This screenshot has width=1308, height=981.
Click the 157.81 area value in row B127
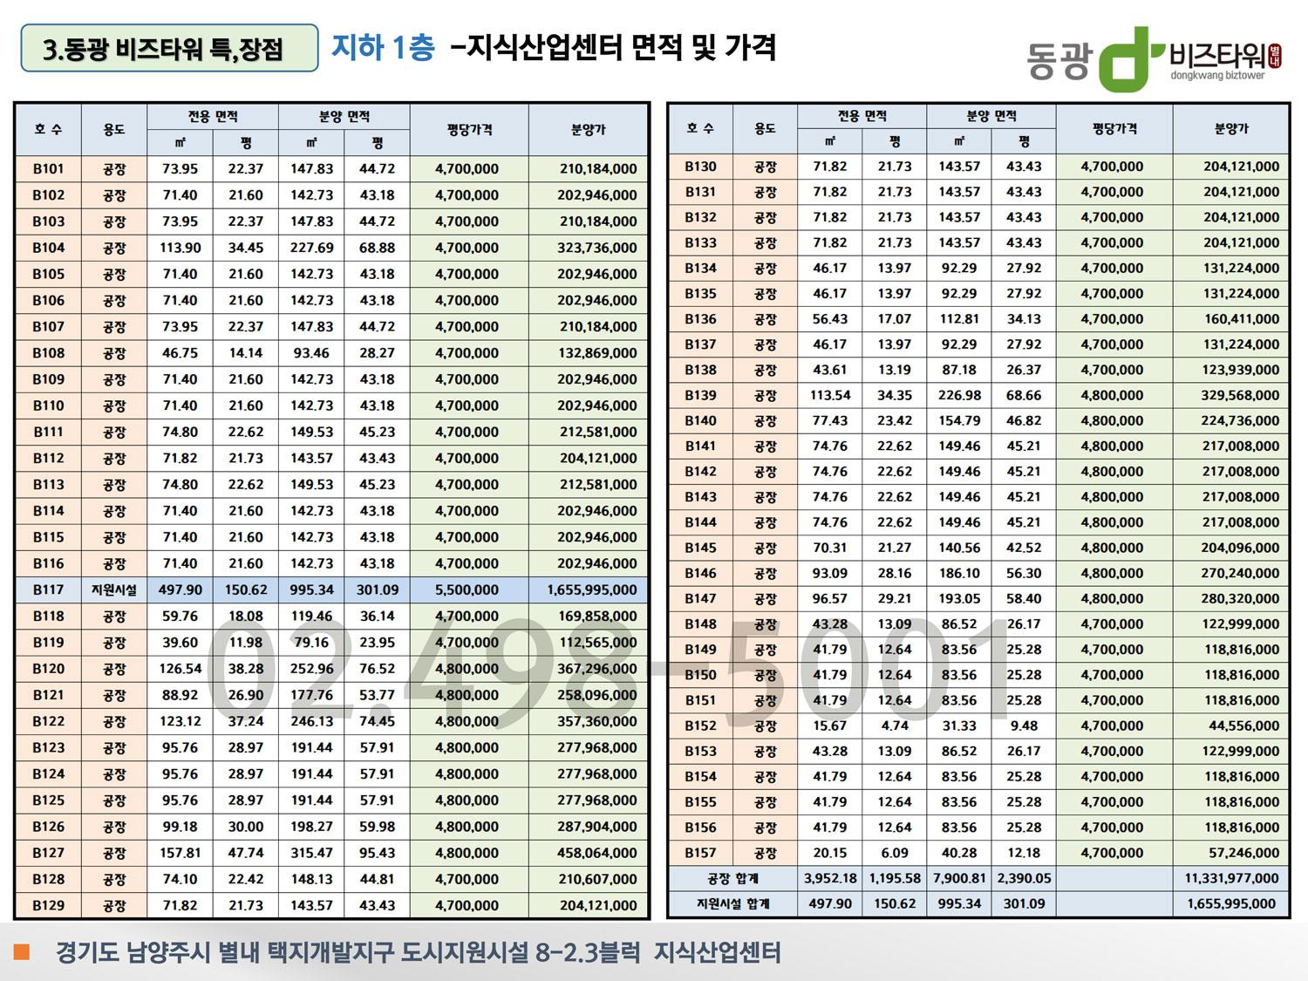pos(181,853)
